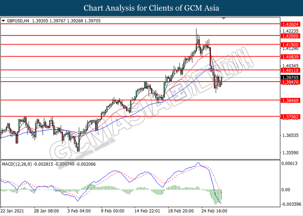
Task: Click the MACD 0.00613 axis value
Action: [289, 163]
